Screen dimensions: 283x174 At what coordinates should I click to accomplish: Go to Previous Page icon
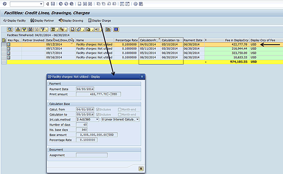(104, 4)
